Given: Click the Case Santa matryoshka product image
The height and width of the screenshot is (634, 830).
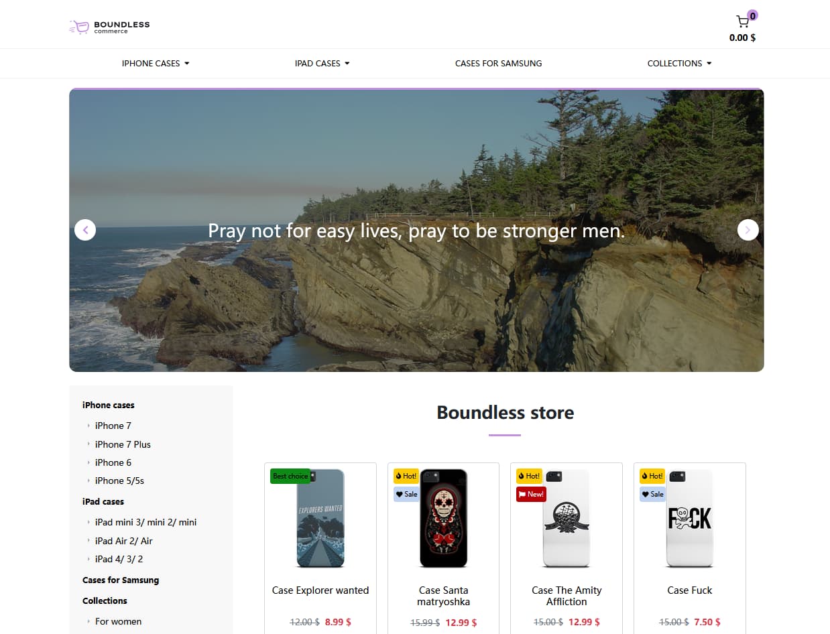Looking at the screenshot, I should [443, 519].
